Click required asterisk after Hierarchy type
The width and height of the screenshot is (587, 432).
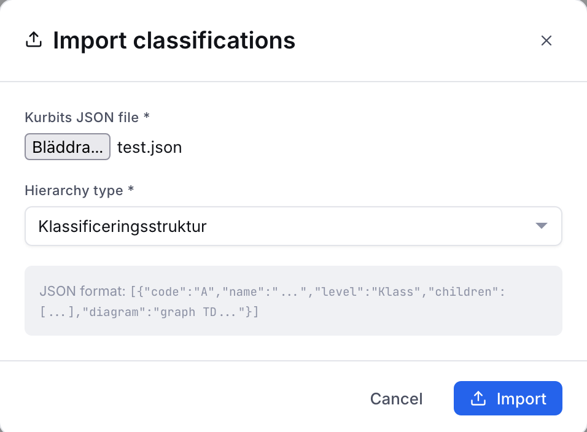(131, 188)
